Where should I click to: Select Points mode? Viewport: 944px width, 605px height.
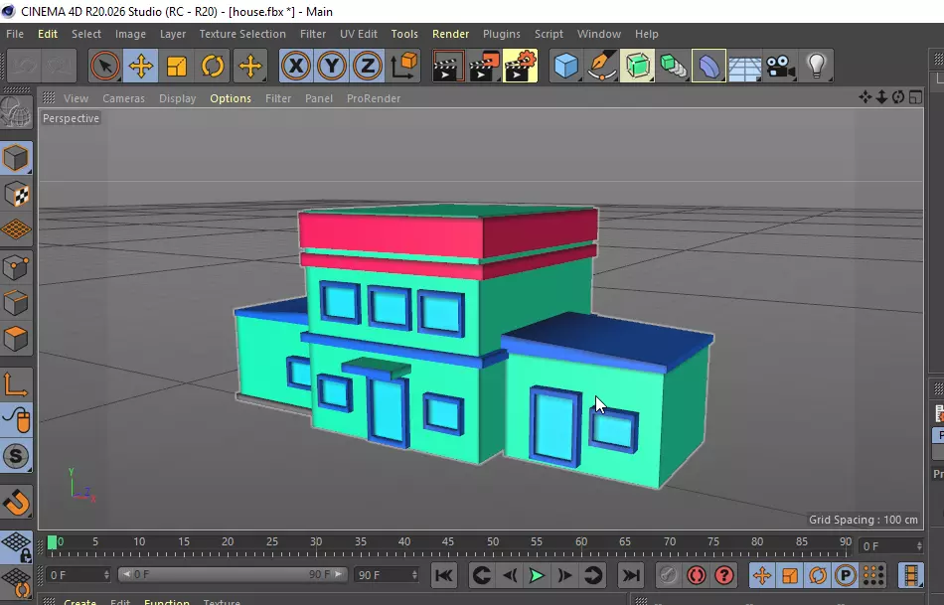pyautogui.click(x=16, y=267)
